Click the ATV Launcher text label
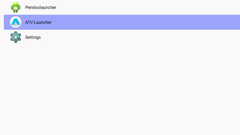240x135 pixels. coord(38,22)
